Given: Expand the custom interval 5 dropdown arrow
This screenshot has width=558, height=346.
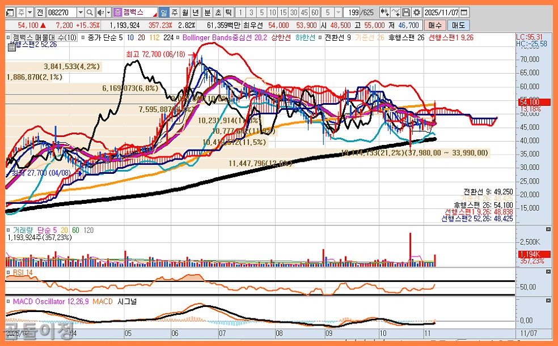Looking at the screenshot, I should (338, 13).
